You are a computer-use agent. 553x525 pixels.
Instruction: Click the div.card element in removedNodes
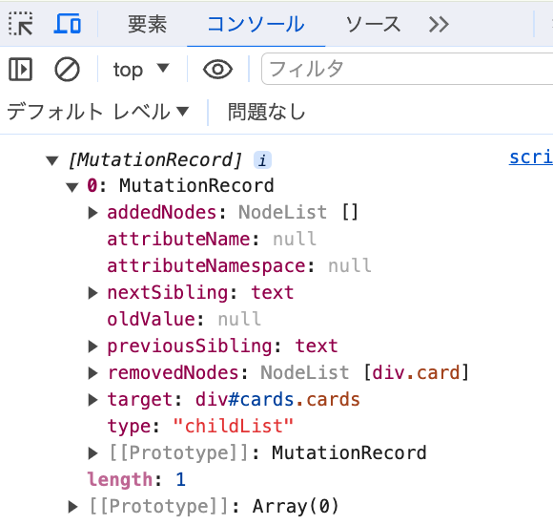[x=416, y=373]
